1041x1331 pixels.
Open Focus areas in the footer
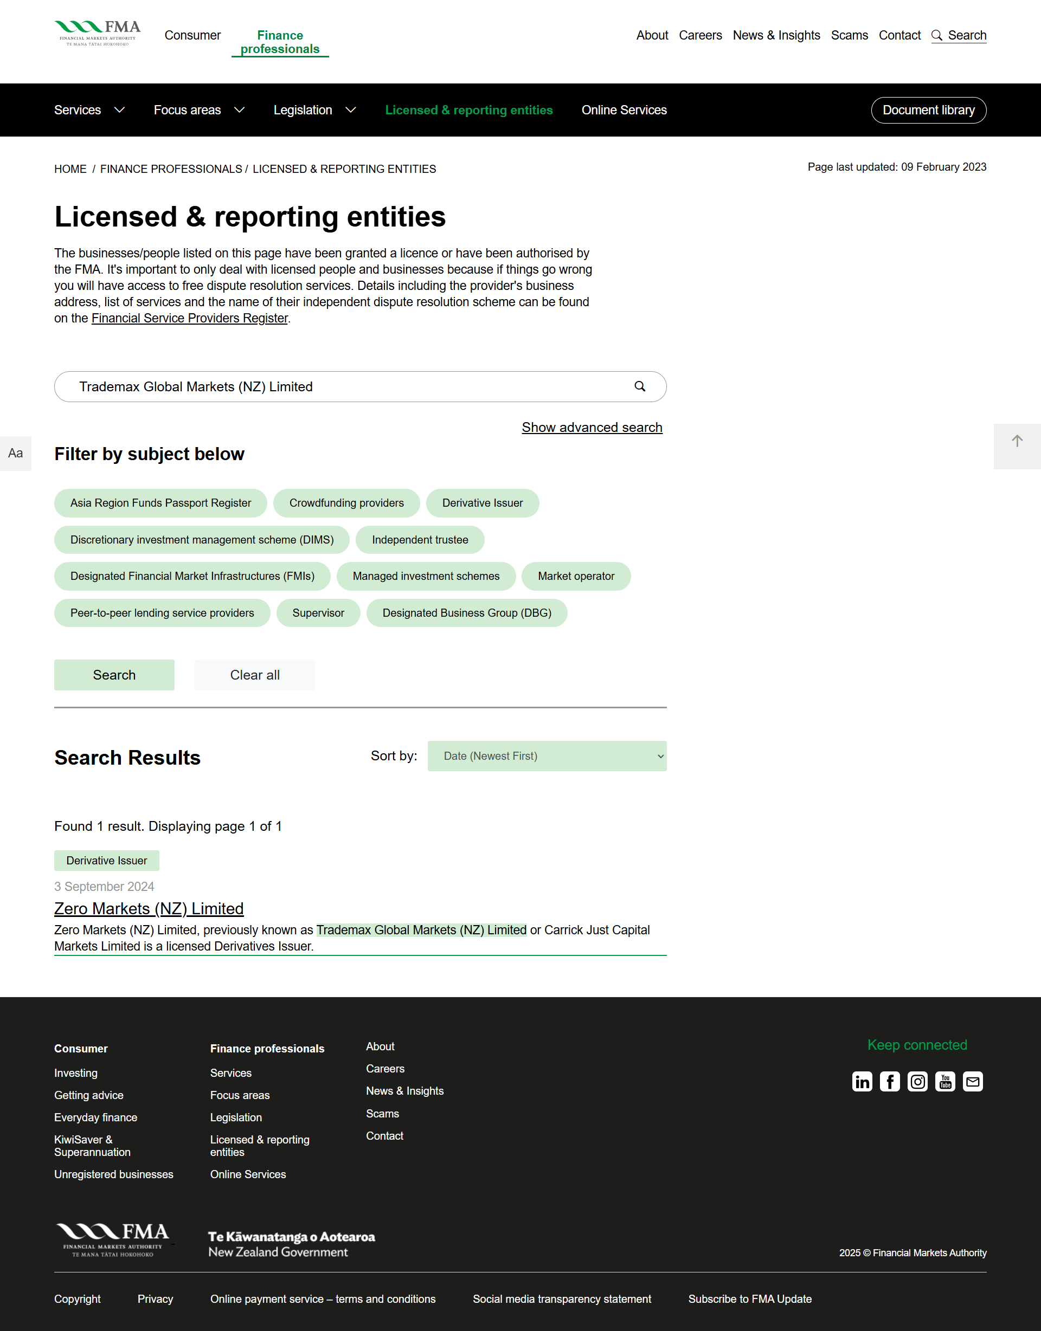pos(240,1095)
